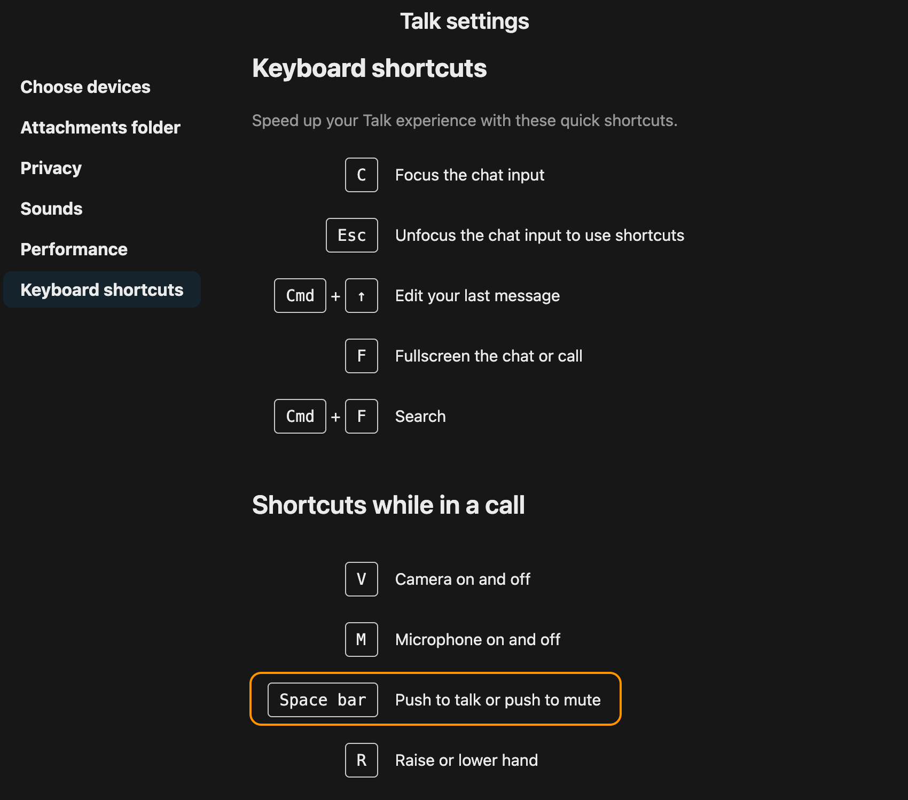Select the Performance section in sidebar
Image resolution: width=908 pixels, height=800 pixels.
point(74,249)
